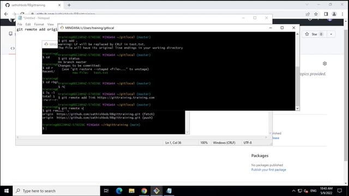The height and width of the screenshot is (196, 349).
Task: Click 'Windows (CRLF)' in Notepad status bar
Action: pos(224,143)
